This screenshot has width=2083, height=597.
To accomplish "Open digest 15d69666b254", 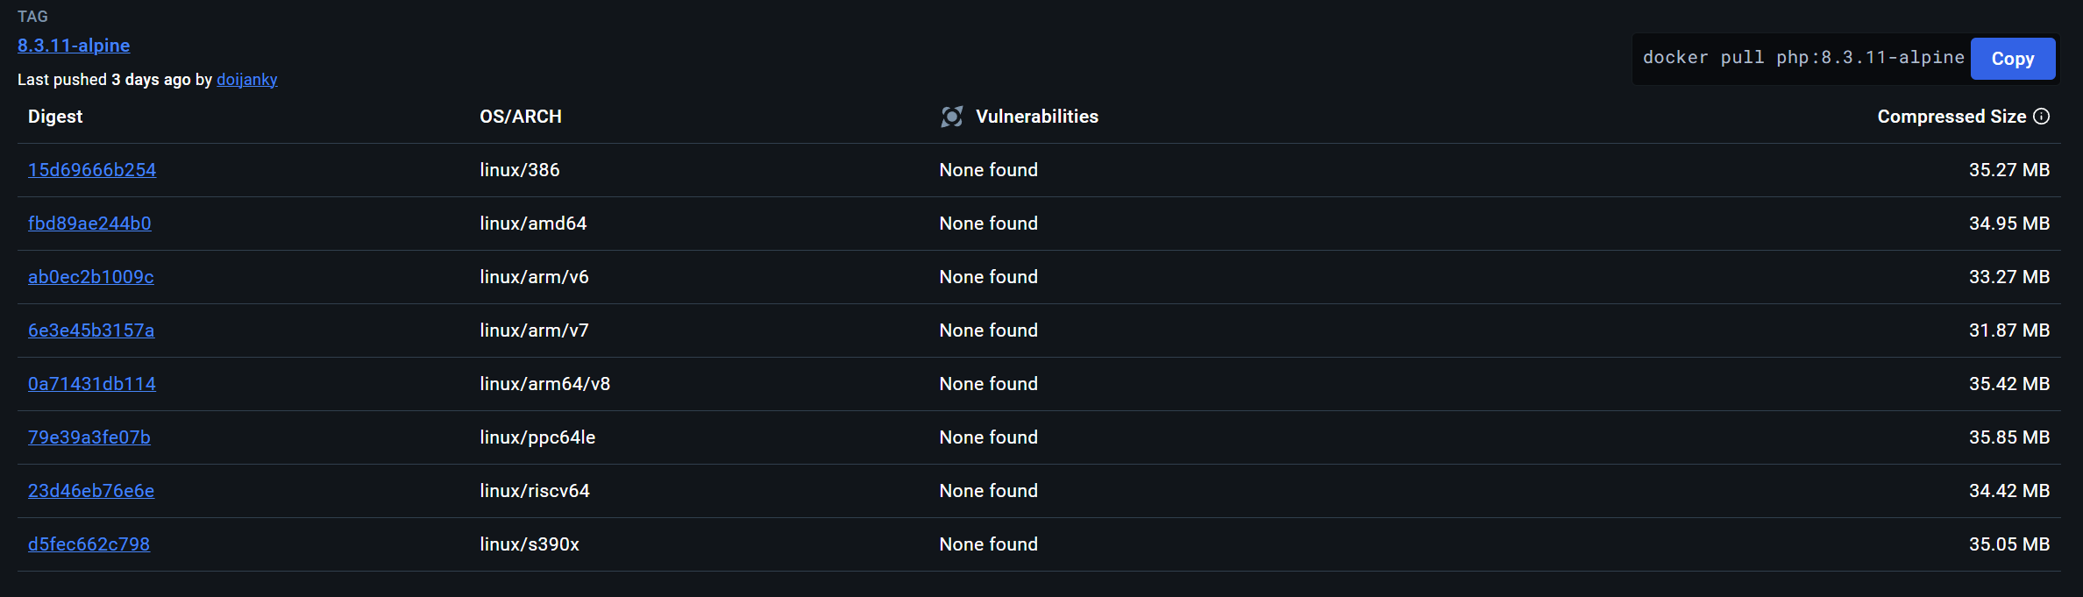I will coord(92,170).
